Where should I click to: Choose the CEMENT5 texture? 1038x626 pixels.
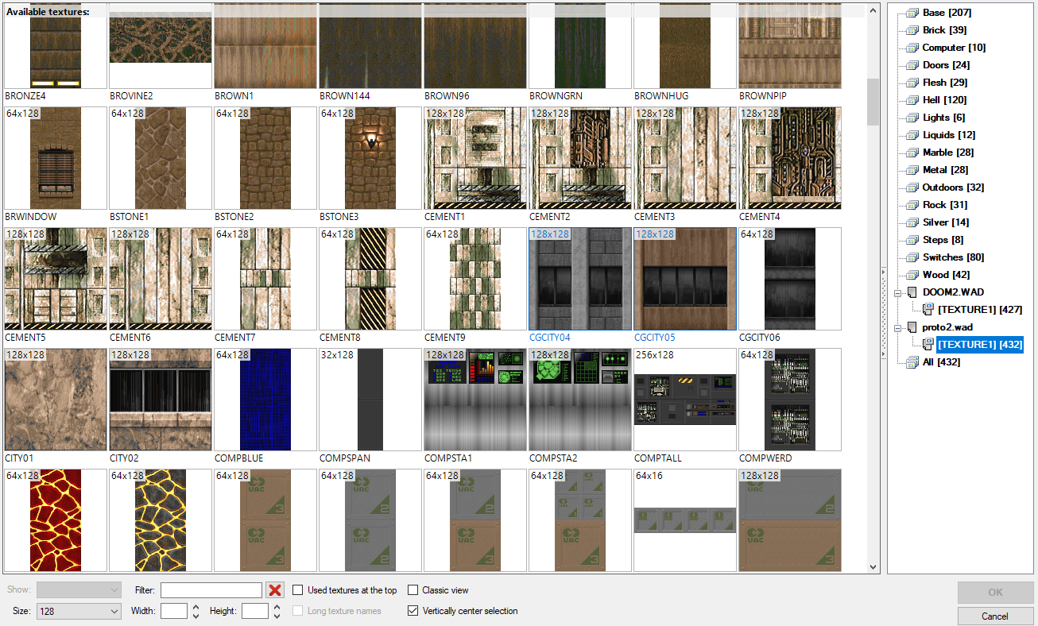click(55, 279)
